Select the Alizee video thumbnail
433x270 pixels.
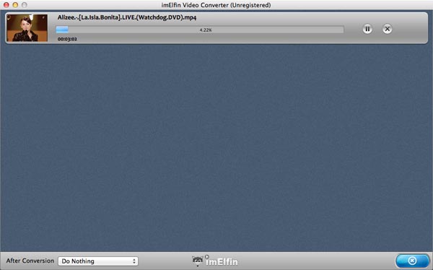[27, 28]
